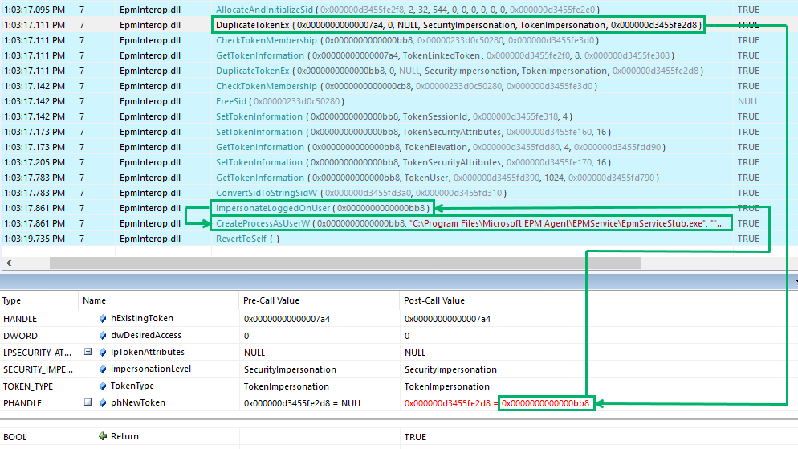The height and width of the screenshot is (449, 798).
Task: Click TRUE return value in RevertToSelf row
Action: (x=748, y=239)
